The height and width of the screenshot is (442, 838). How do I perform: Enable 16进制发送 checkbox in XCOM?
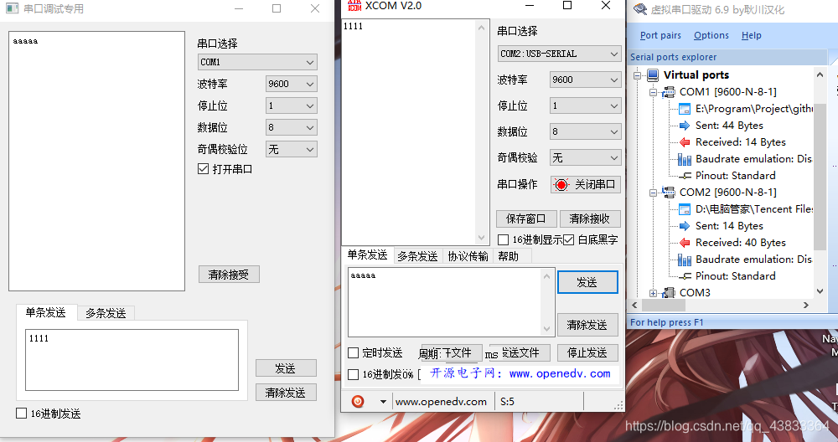353,375
